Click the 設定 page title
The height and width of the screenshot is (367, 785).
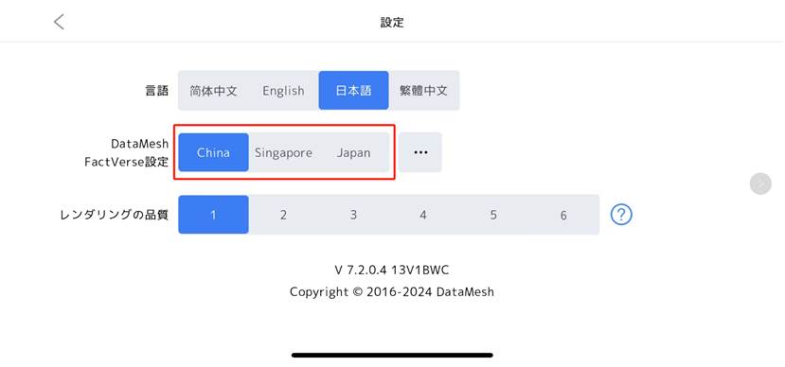(392, 22)
